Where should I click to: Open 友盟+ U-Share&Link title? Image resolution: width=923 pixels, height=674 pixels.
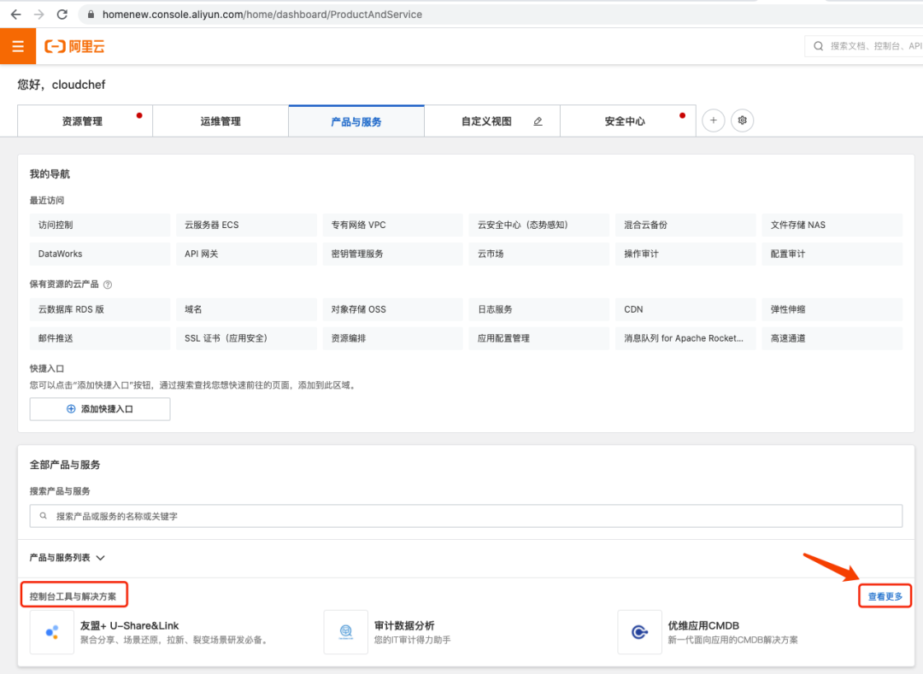[130, 626]
